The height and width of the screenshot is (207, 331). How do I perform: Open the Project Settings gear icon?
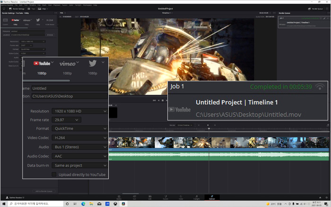(326, 198)
